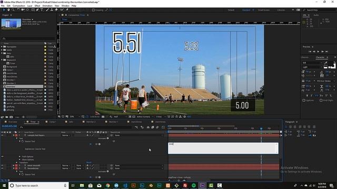Toggle the expression enable switch for layer 1
The width and height of the screenshot is (337, 189).
[x=91, y=144]
